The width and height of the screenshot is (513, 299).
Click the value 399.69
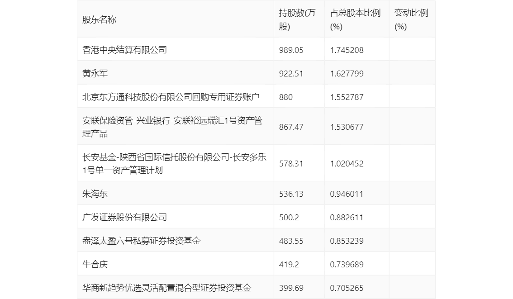pyautogui.click(x=291, y=288)
